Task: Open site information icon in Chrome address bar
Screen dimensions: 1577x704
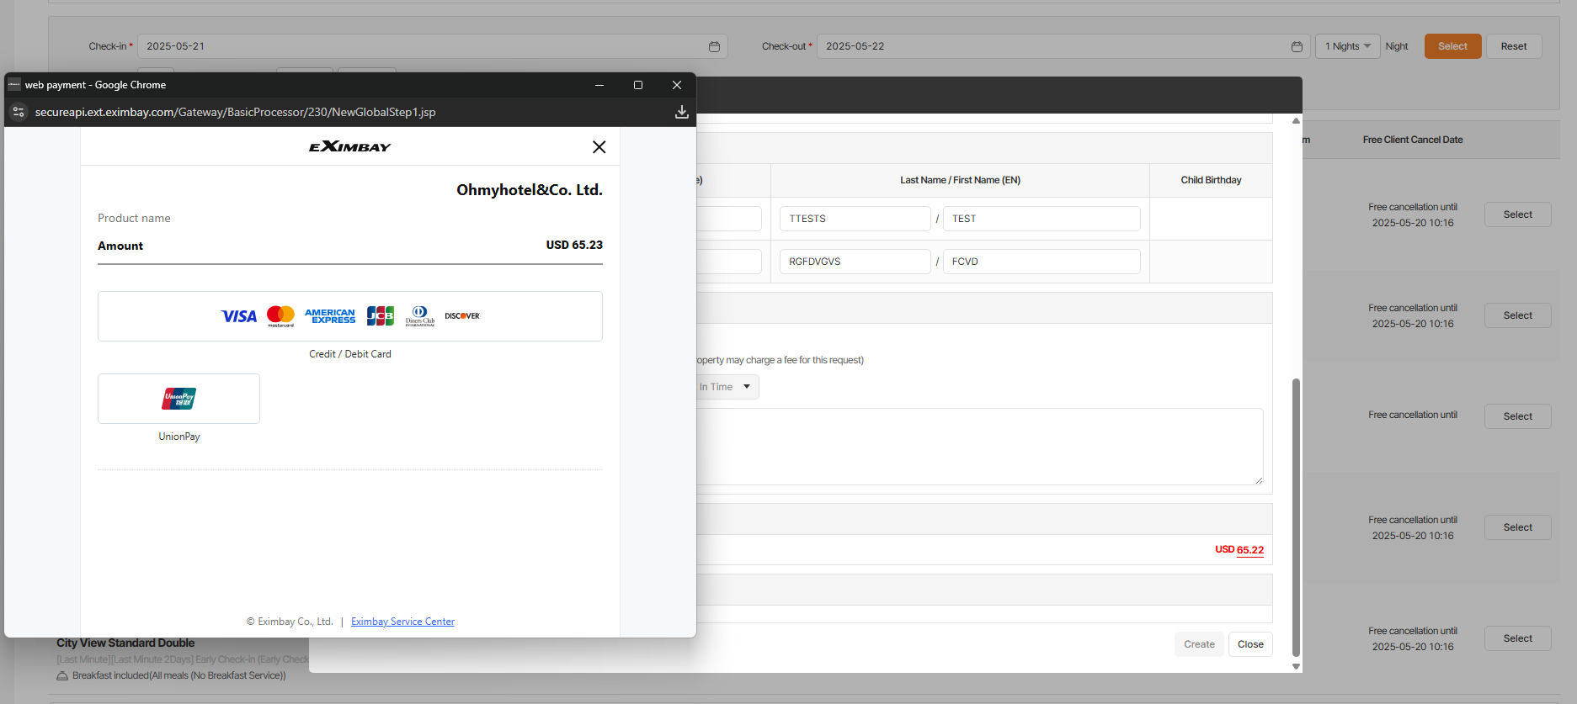Action: tap(19, 112)
